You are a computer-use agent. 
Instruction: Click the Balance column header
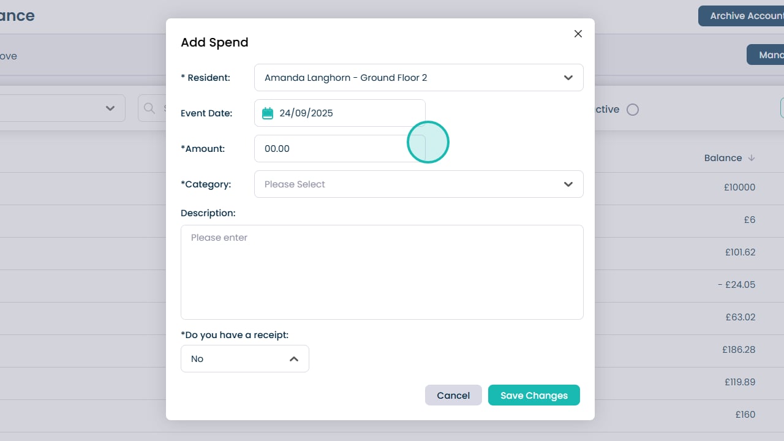pyautogui.click(x=723, y=158)
